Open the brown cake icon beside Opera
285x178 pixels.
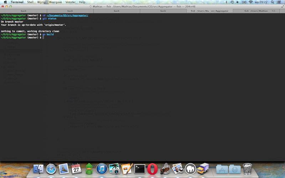pyautogui.click(x=165, y=169)
